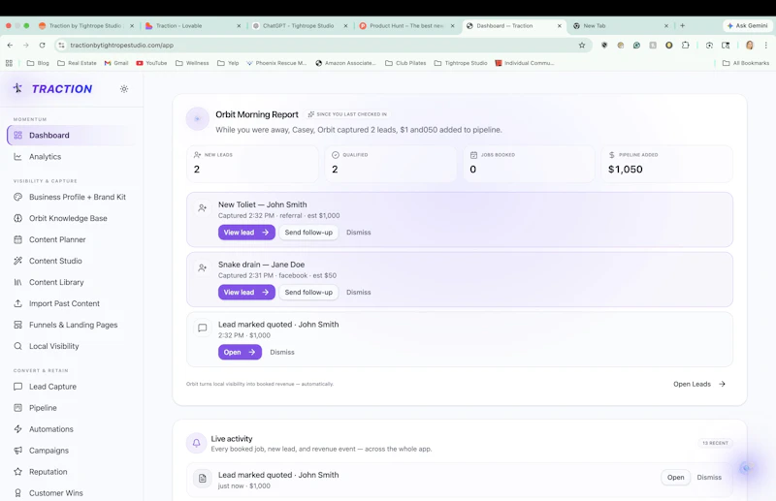Switch to Traction - Lovable browser tab
The height and width of the screenshot is (501, 776).
click(192, 26)
